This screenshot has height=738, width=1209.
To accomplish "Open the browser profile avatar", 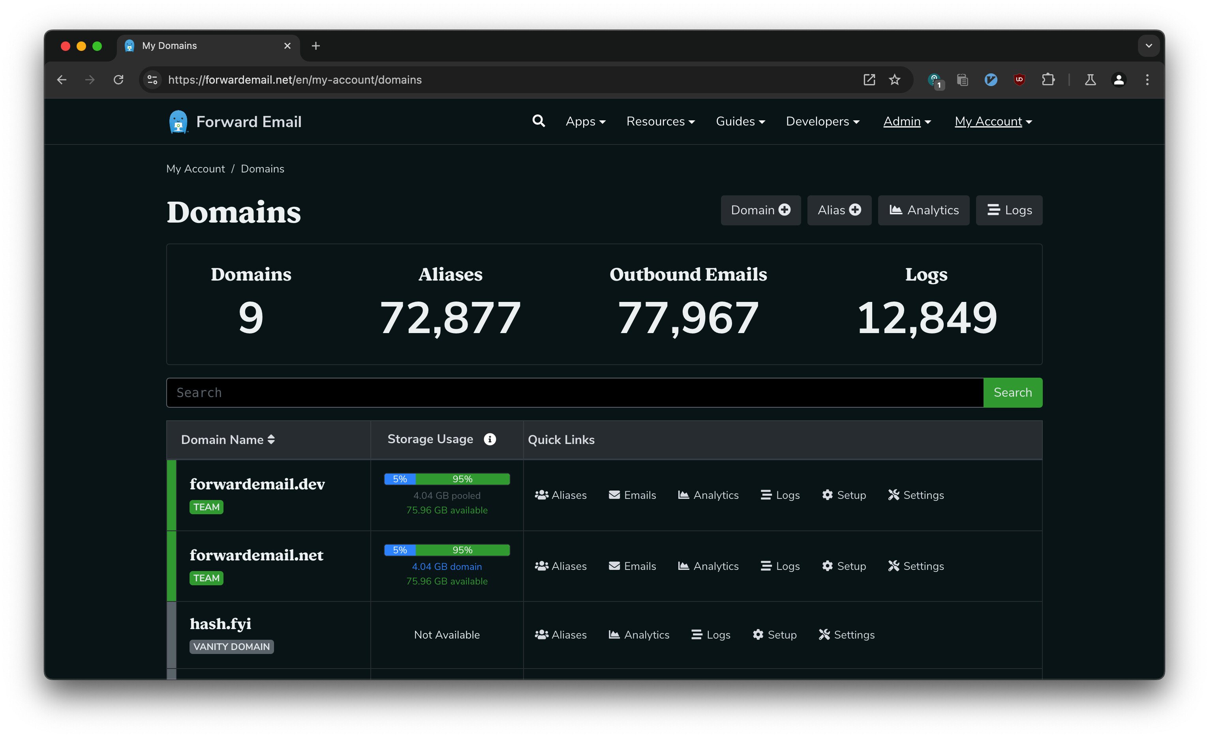I will pyautogui.click(x=1119, y=79).
